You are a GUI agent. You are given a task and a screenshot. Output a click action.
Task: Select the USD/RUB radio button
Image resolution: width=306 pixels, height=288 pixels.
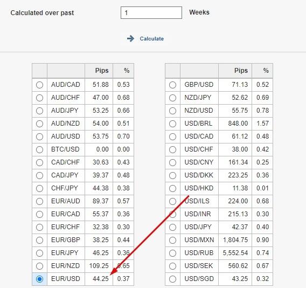tap(172, 253)
